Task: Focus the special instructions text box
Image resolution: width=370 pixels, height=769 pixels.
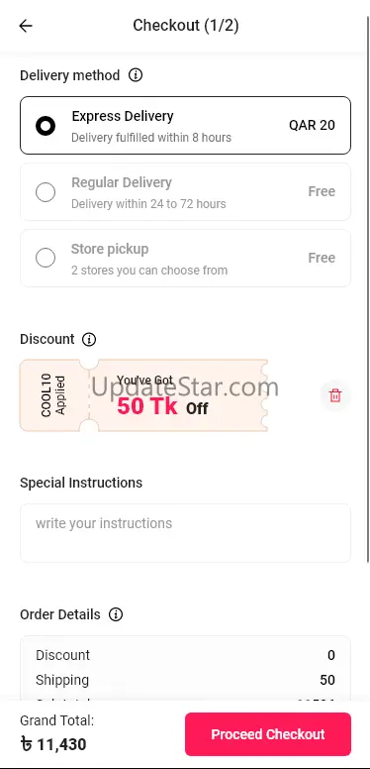Action: click(185, 532)
